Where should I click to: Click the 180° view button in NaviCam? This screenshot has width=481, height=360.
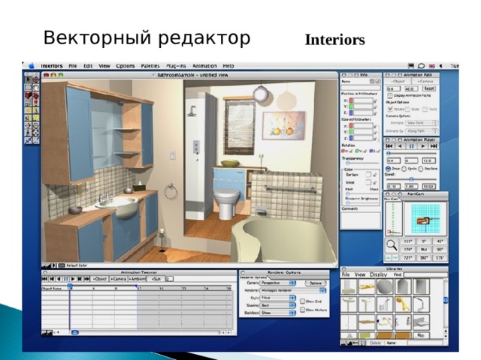click(x=424, y=258)
